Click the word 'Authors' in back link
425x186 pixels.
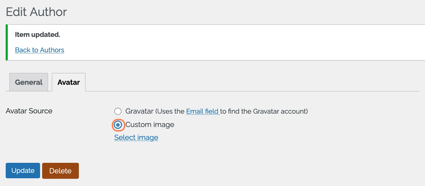[52, 50]
